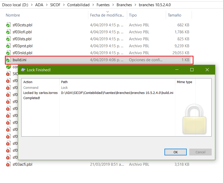
Task: Click the sf03prst.pbl versioned file icon
Action: pyautogui.click(x=8, y=46)
